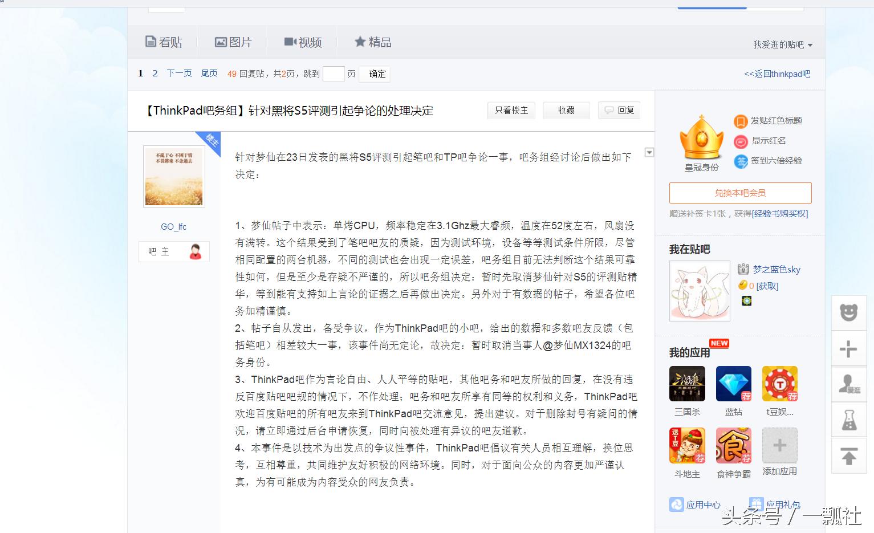874x533 pixels.
Task: Click the page number input box
Action: pos(334,74)
